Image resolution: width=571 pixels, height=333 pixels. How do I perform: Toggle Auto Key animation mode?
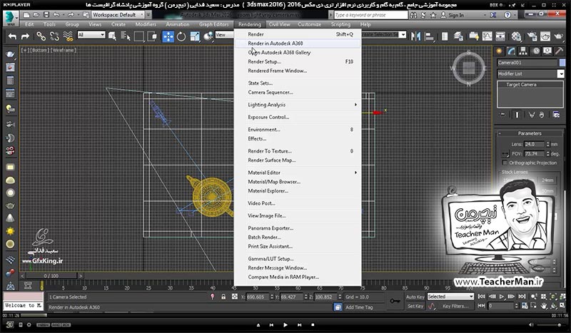point(415,297)
